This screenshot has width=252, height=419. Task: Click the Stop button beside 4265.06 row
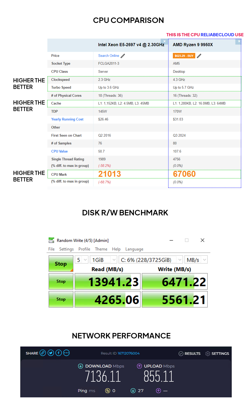pyautogui.click(x=61, y=299)
